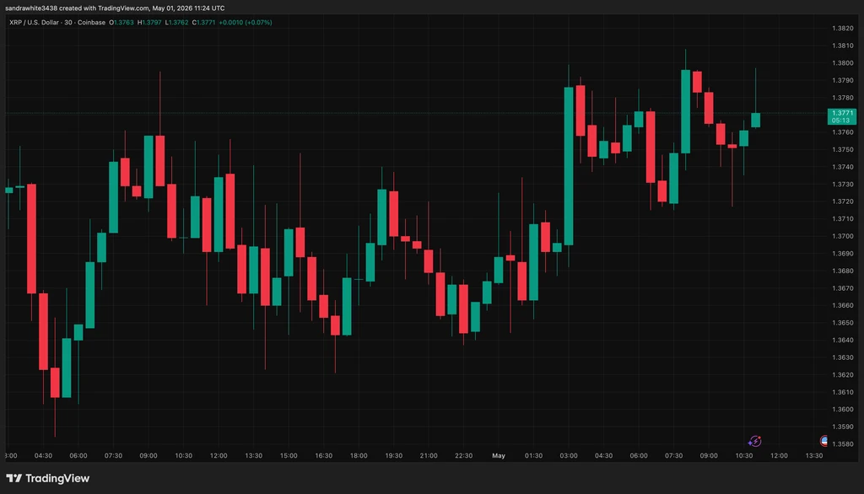Click the 07:30 time axis label on the left
Screen dimensions: 864x494
point(114,455)
